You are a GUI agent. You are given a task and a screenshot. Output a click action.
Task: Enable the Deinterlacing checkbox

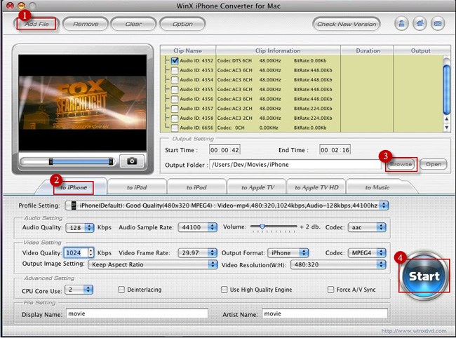pyautogui.click(x=121, y=290)
